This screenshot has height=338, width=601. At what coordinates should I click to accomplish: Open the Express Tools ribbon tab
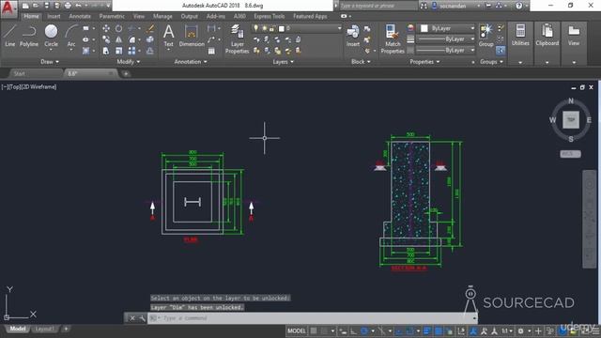coord(270,16)
